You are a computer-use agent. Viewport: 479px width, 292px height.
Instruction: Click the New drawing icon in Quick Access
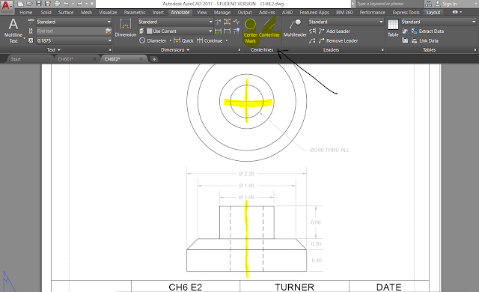click(x=20, y=4)
